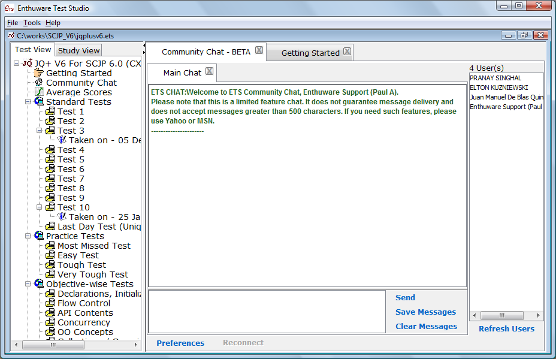
Task: Minimize the inner jqplusv6.ets document window
Action: tap(509, 35)
